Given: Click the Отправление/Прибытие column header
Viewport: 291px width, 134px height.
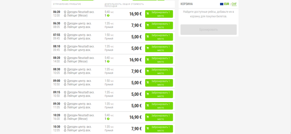Looking at the screenshot, I should (67, 4).
